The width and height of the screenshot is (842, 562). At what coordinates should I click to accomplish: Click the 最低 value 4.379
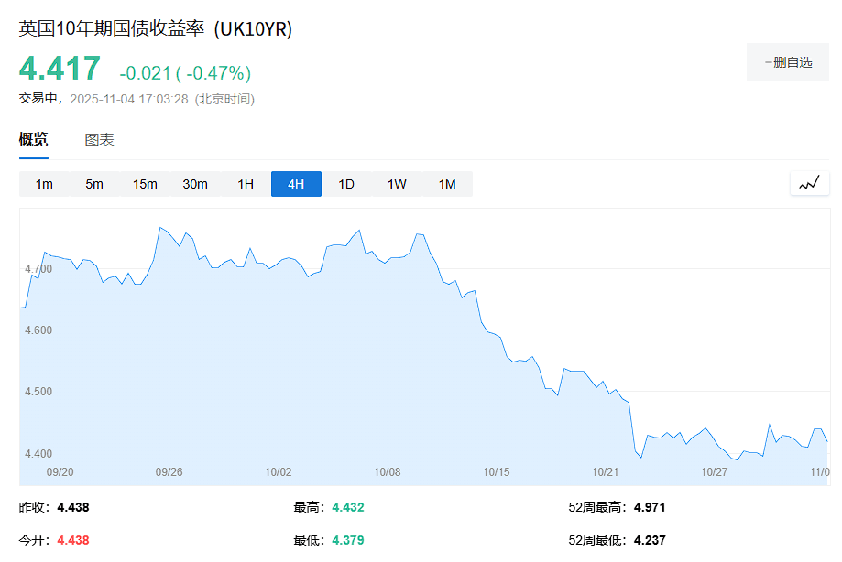pyautogui.click(x=347, y=540)
